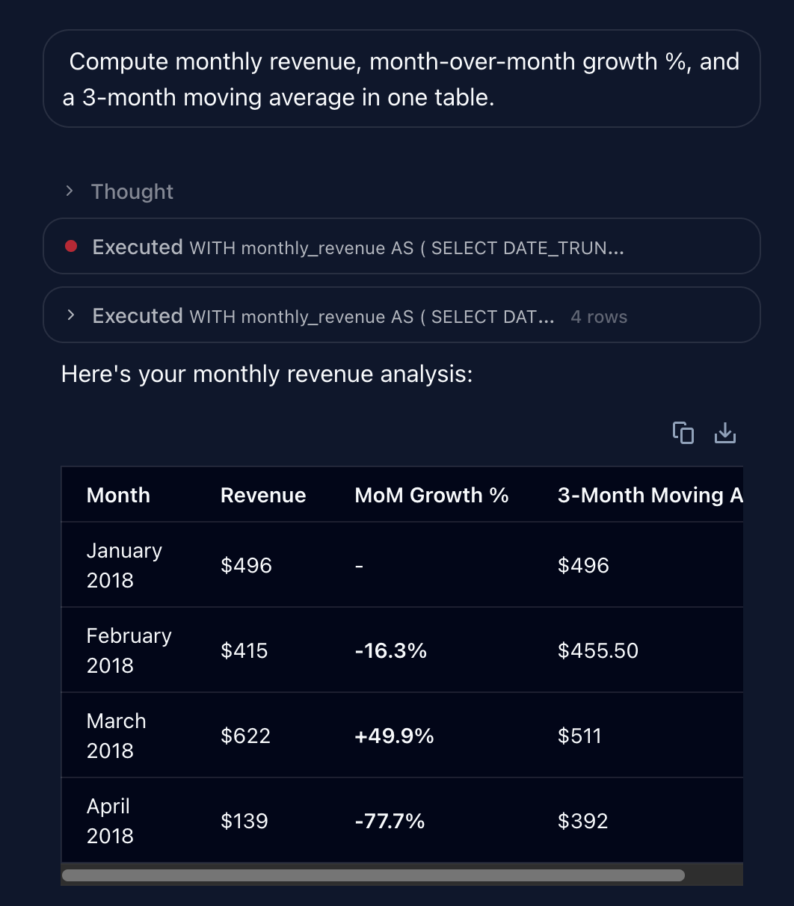Select the $455.50 moving average cell
Image resolution: width=794 pixels, height=906 pixels.
pyautogui.click(x=598, y=651)
